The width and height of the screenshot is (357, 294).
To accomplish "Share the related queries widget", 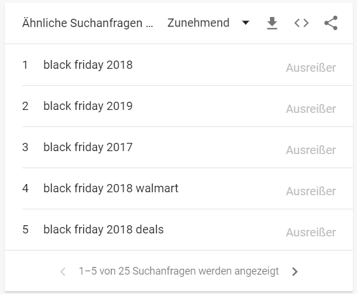I will pyautogui.click(x=331, y=23).
